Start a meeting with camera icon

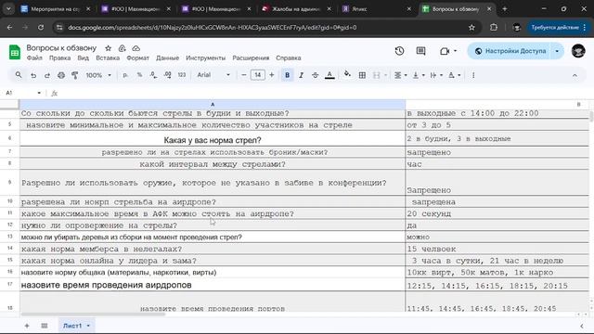pyautogui.click(x=445, y=51)
